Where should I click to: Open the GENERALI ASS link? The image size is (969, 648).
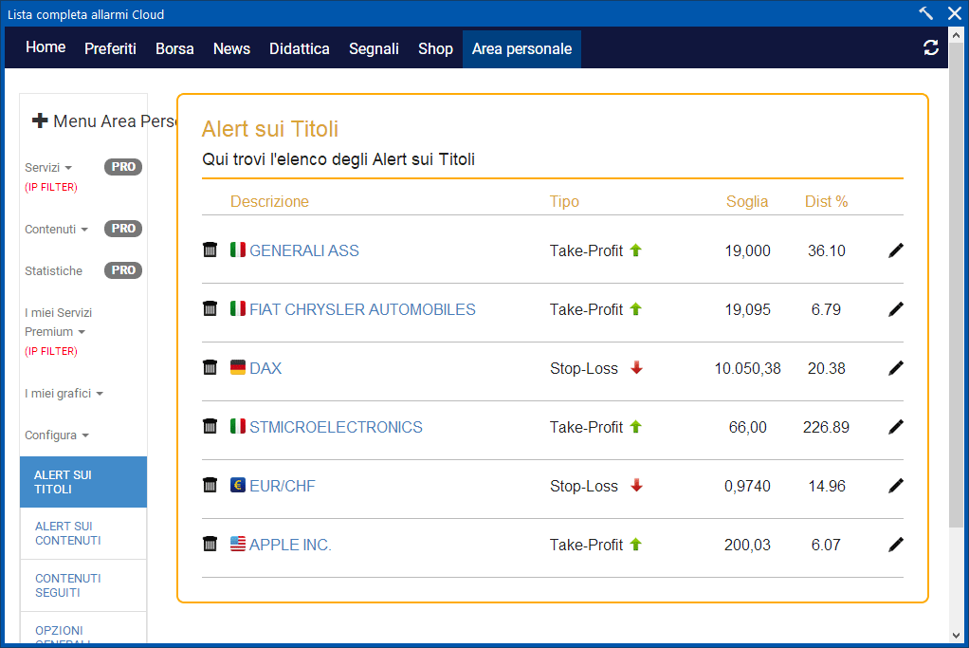pyautogui.click(x=304, y=250)
